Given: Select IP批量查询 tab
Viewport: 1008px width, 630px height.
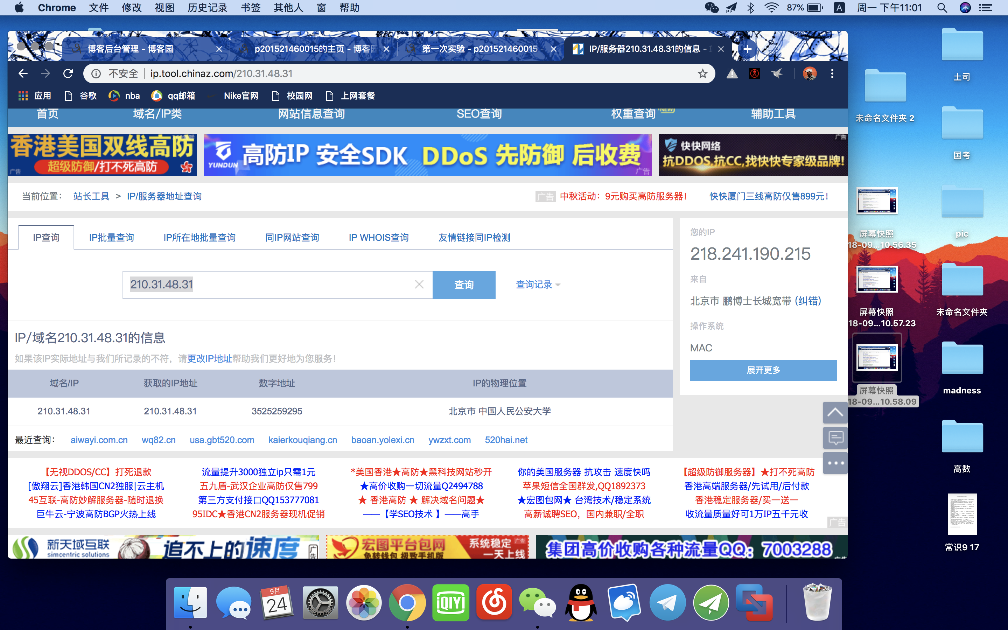Looking at the screenshot, I should 111,238.
